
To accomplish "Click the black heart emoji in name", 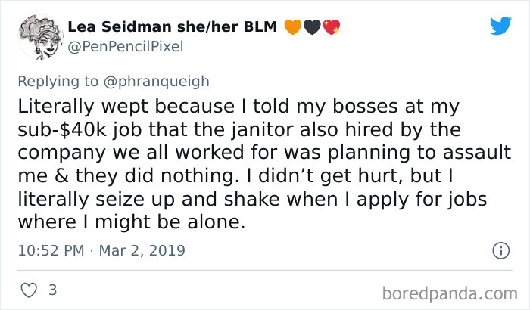I will 312,27.
